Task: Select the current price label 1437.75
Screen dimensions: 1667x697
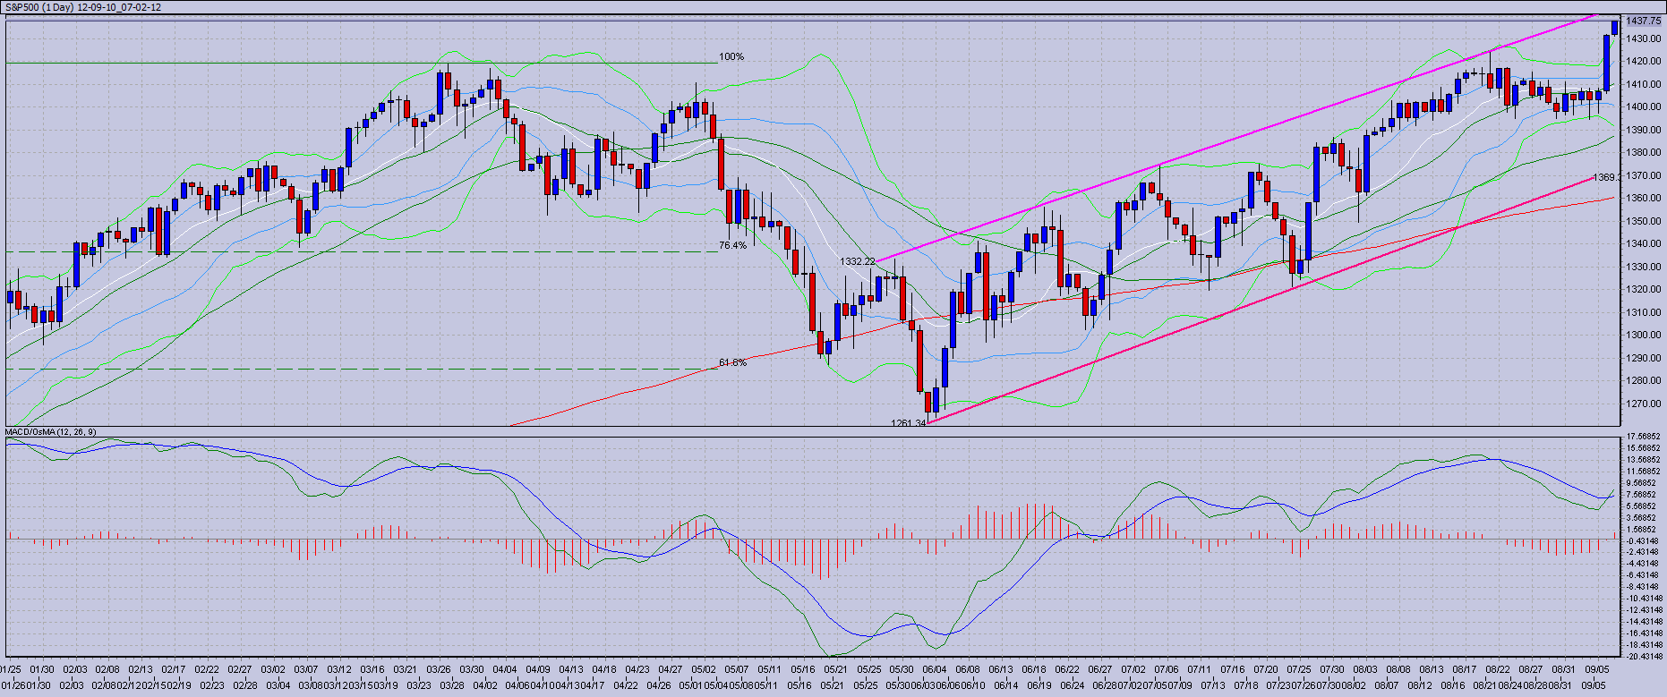Action: pyautogui.click(x=1644, y=21)
